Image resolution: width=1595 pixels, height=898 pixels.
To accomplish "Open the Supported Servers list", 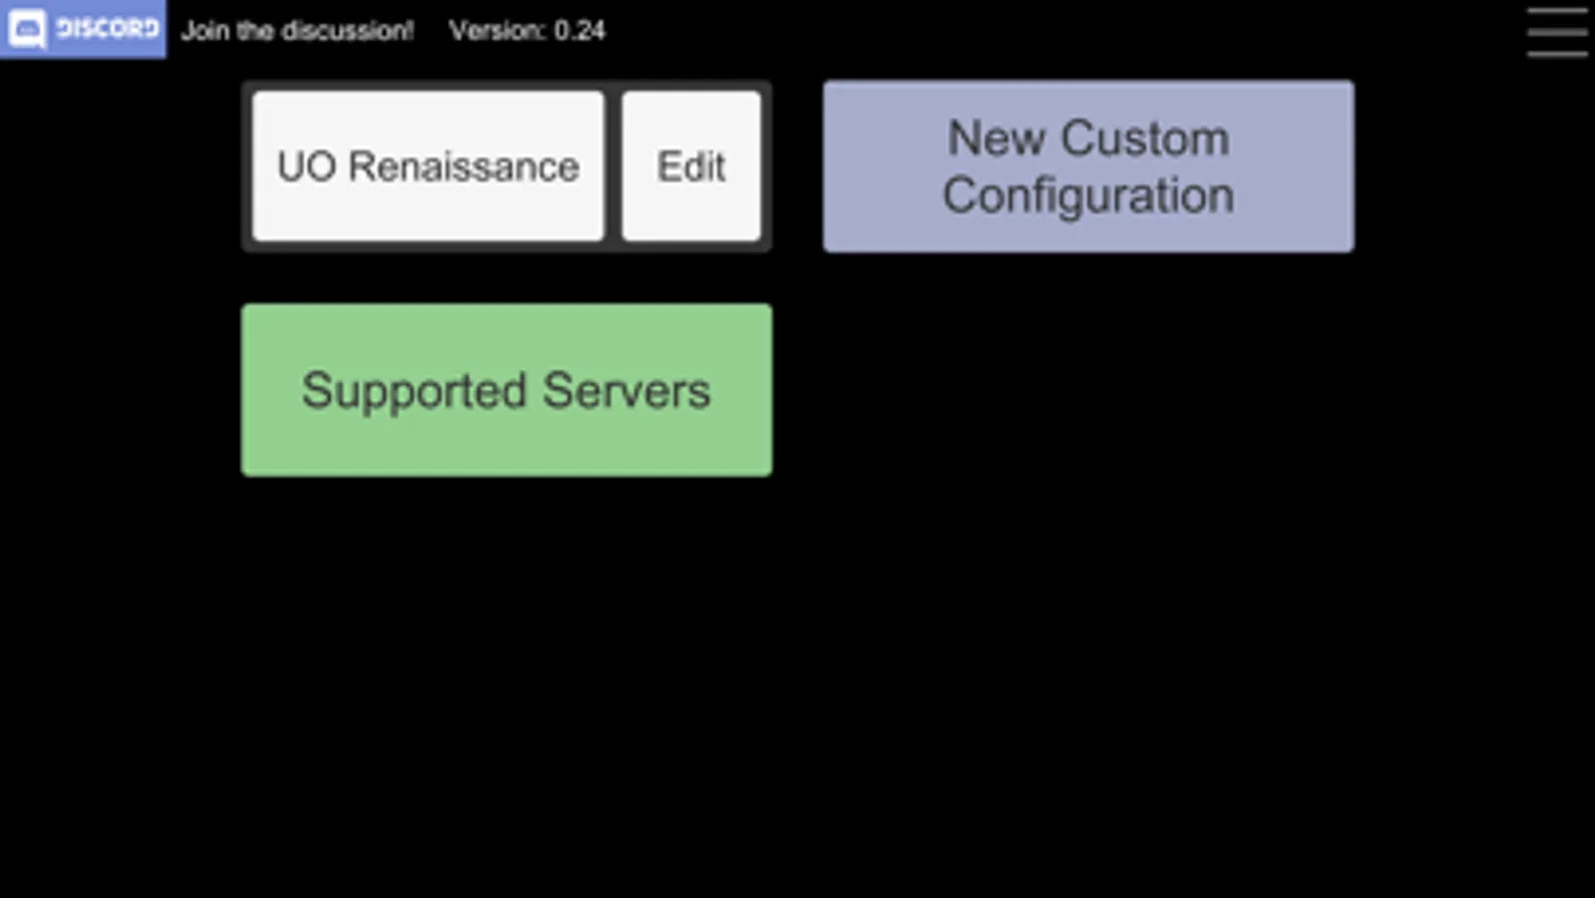I will click(x=506, y=390).
